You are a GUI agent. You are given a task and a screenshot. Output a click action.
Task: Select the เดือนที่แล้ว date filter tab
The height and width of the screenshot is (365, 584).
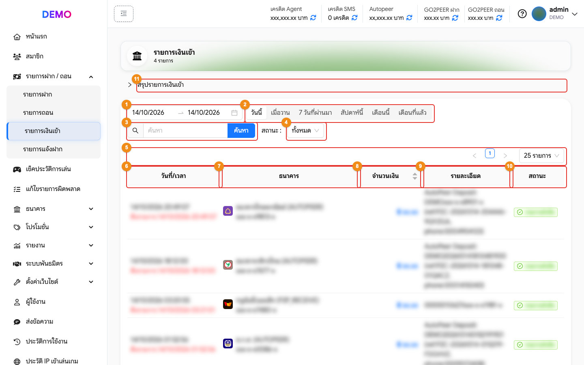tap(412, 112)
